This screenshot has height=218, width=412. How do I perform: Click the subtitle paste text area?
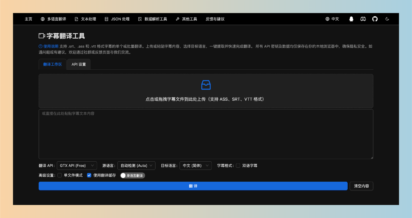click(206, 134)
